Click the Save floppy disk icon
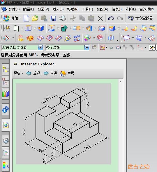 pos(53,18)
